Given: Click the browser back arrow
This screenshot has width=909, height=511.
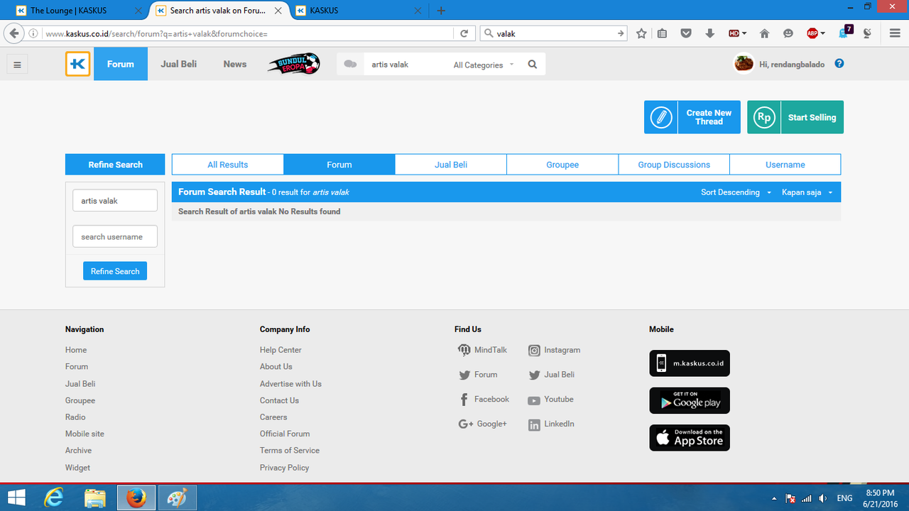Looking at the screenshot, I should (x=13, y=33).
